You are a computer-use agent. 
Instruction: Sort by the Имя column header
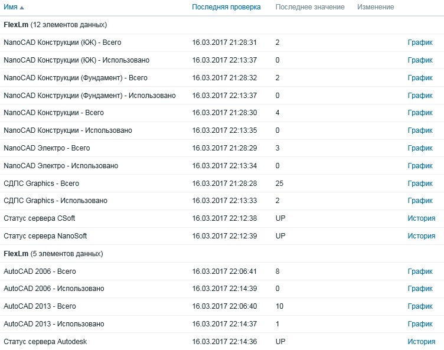[x=11, y=7]
